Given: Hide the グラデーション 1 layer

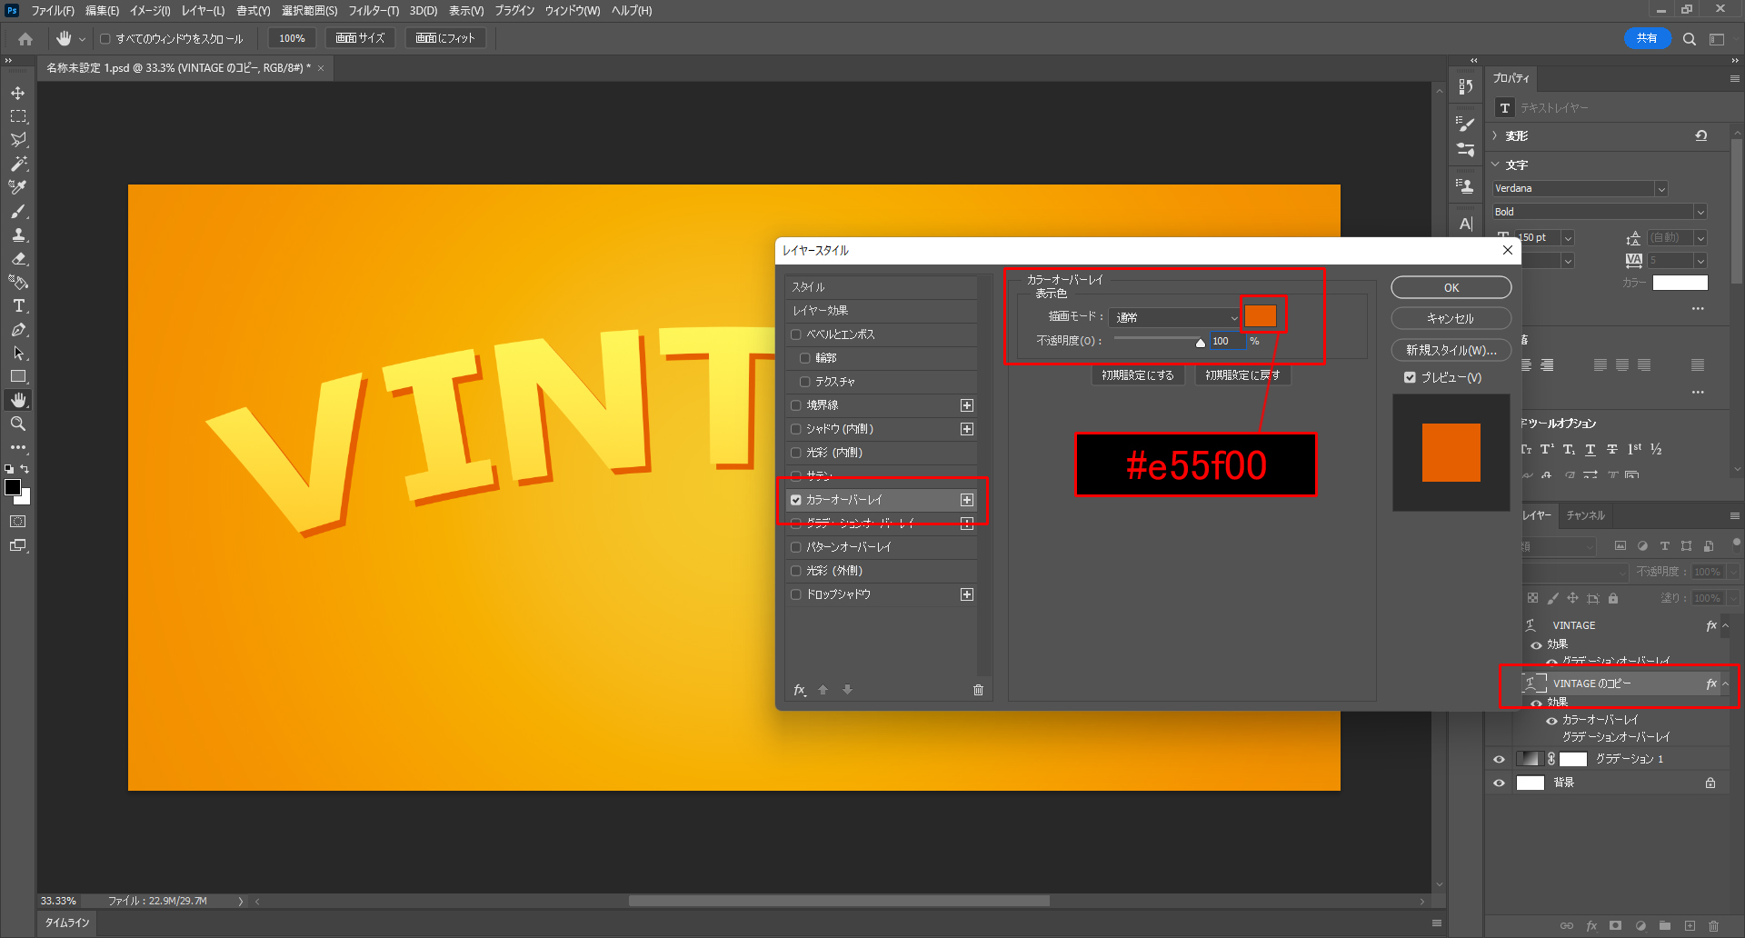Looking at the screenshot, I should tap(1499, 759).
